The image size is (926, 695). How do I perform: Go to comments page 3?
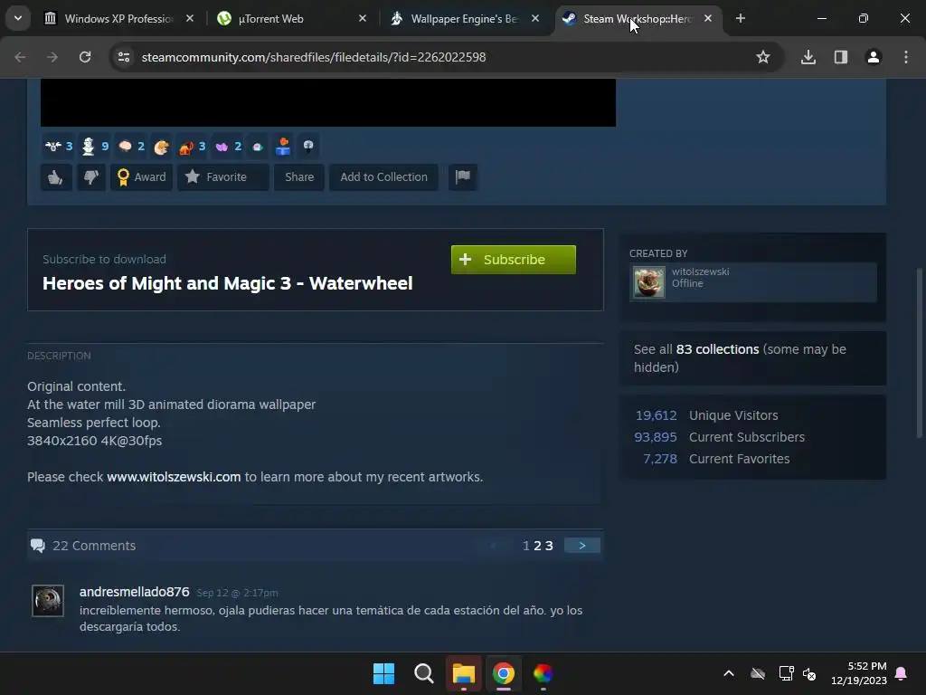click(x=549, y=546)
